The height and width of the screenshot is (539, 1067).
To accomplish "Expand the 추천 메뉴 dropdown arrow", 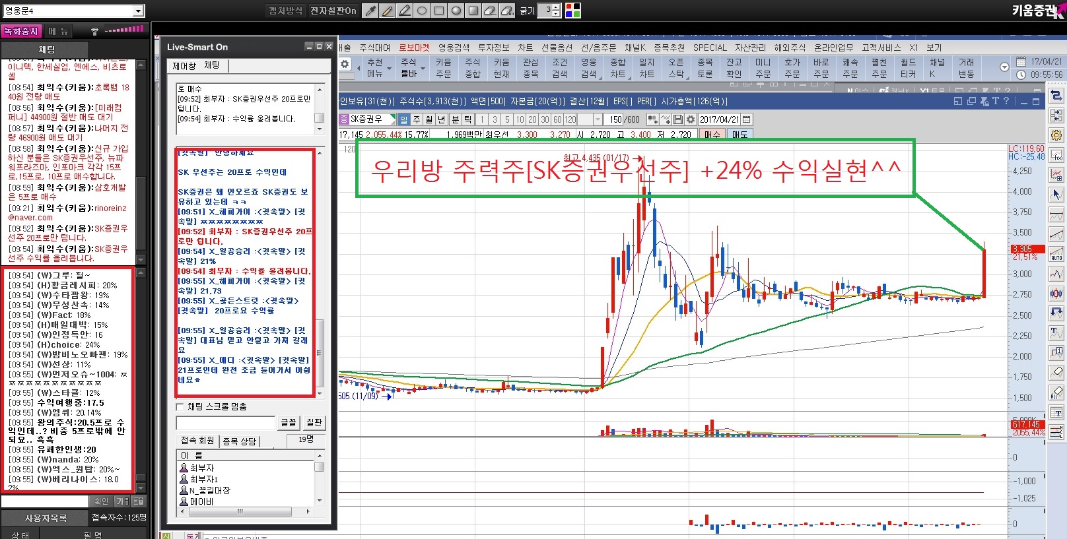I will [x=389, y=68].
